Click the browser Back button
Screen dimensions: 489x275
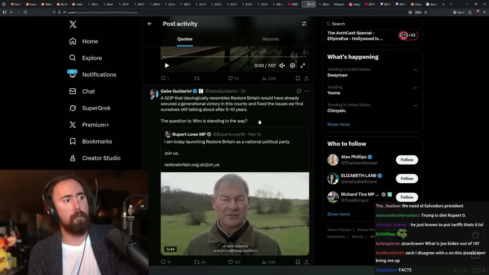click(x=11, y=12)
